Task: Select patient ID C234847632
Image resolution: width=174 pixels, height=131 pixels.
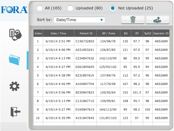Action: pos(85,58)
